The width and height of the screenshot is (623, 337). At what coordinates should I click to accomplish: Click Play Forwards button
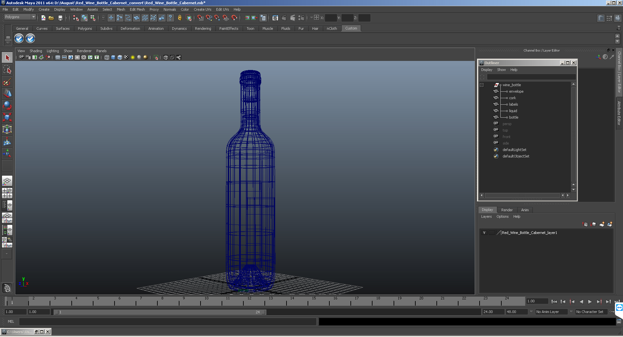click(x=590, y=302)
